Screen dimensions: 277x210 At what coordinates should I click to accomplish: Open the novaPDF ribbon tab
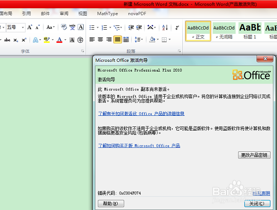pyautogui.click(x=137, y=13)
